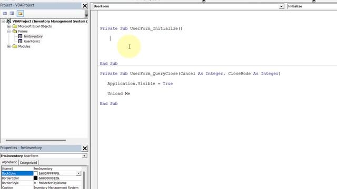Viewport: 337px width, 189px height.
Task: Select the BackColor property row
Action: point(41,173)
